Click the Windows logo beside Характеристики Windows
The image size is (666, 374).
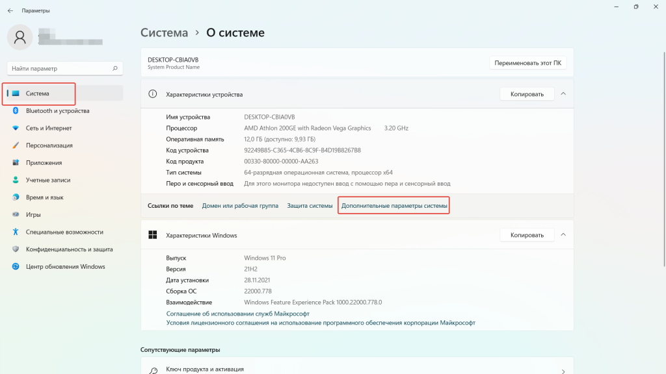[x=152, y=235]
